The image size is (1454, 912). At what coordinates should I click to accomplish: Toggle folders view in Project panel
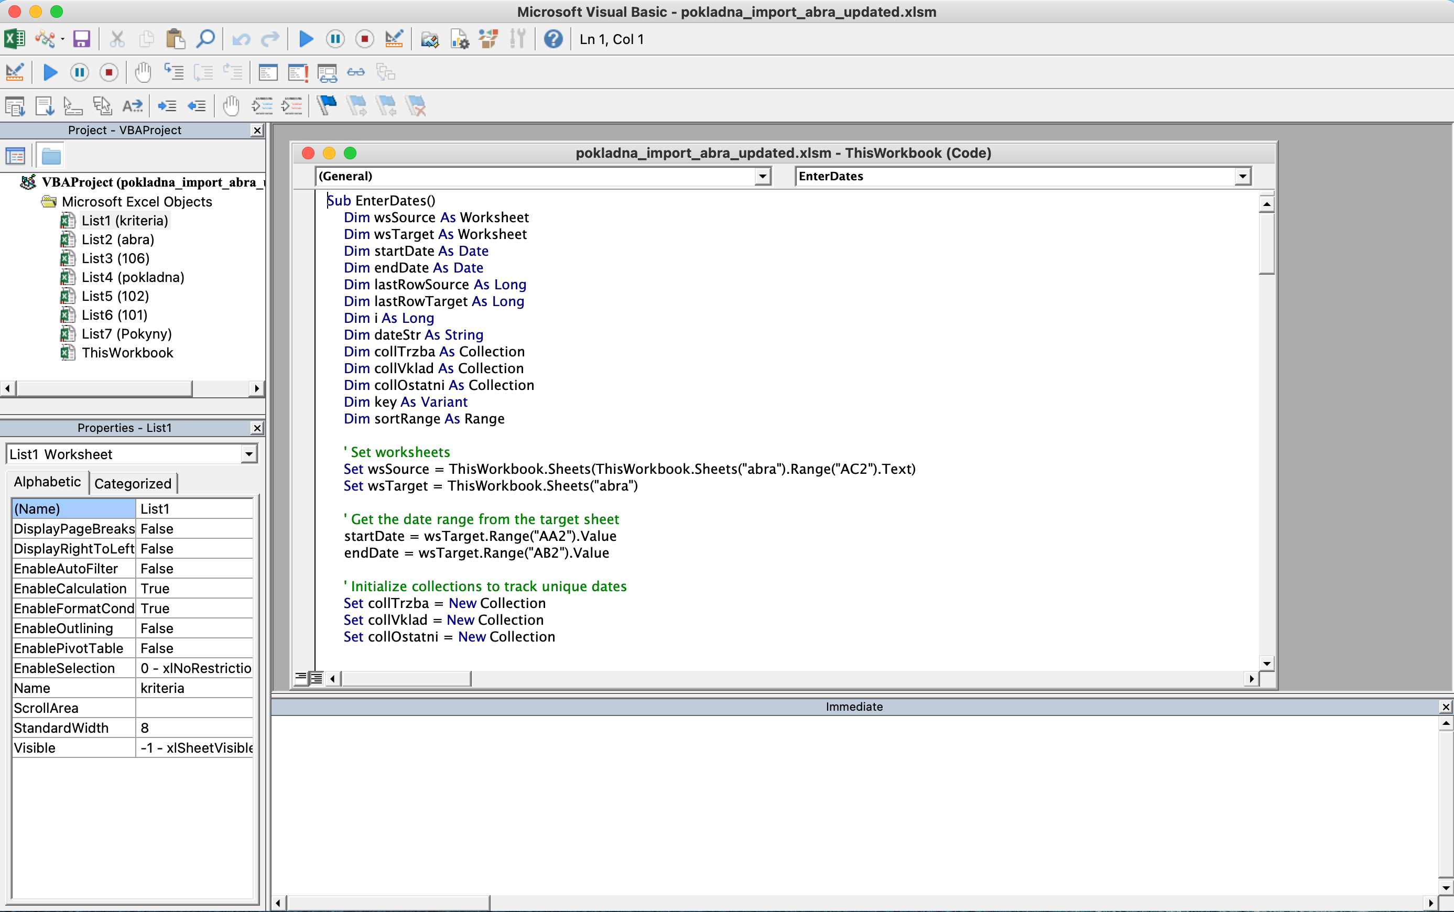[x=51, y=156]
